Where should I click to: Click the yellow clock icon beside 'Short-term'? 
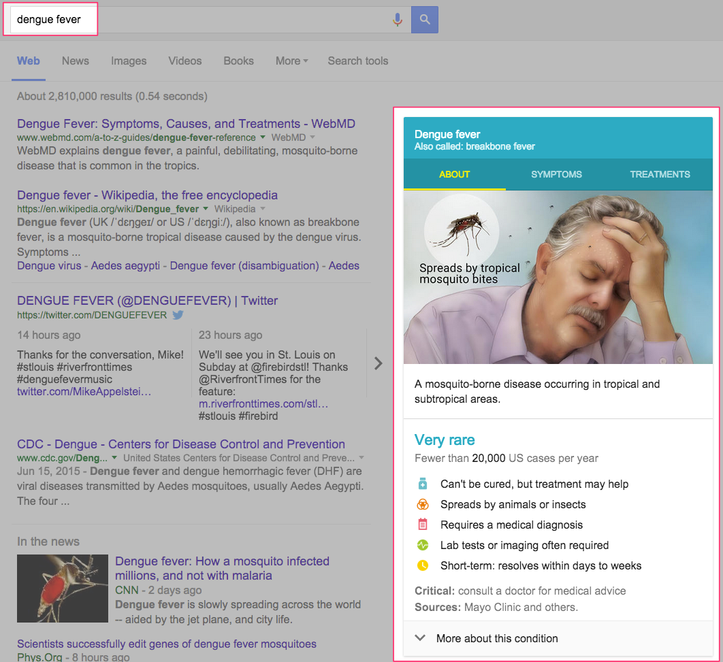tap(422, 565)
